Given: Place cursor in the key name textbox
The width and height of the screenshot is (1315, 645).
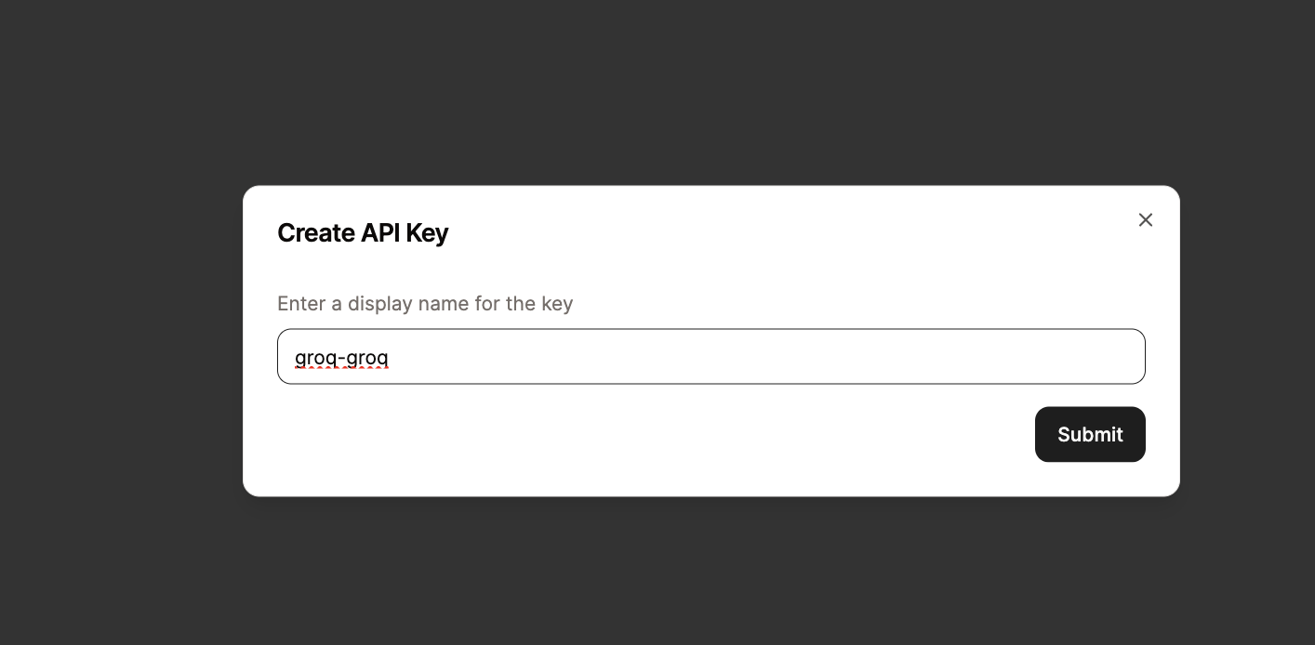Looking at the screenshot, I should (x=711, y=356).
